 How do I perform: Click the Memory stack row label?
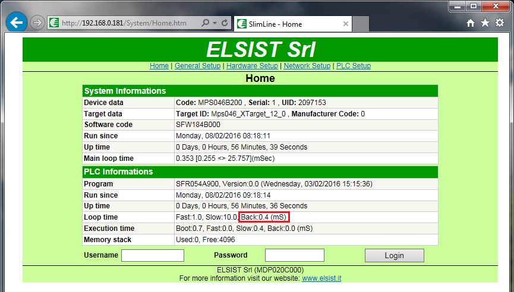[x=108, y=240]
